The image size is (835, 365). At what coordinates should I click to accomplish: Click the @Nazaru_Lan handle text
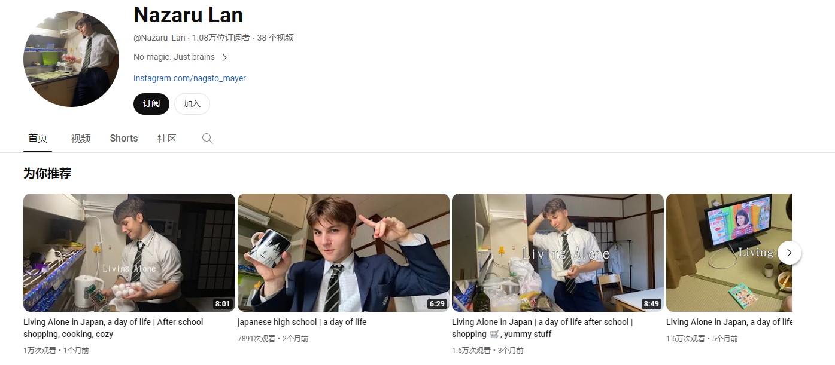[x=159, y=38]
